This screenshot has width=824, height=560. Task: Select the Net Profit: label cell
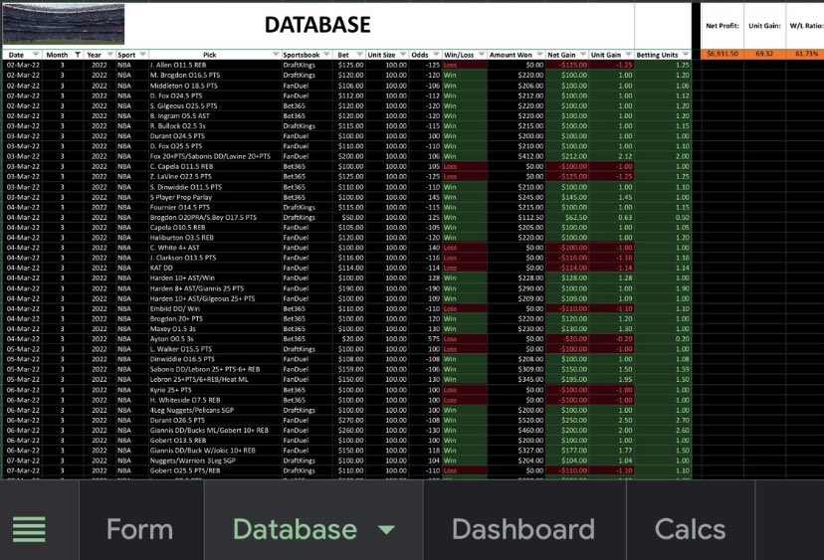pos(722,26)
